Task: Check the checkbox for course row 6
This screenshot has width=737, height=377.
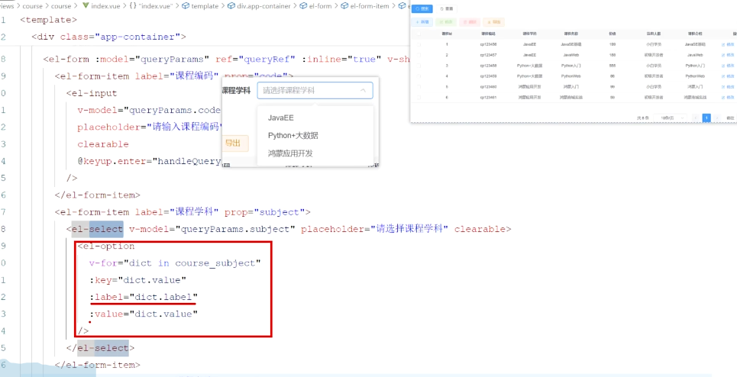Action: [419, 98]
